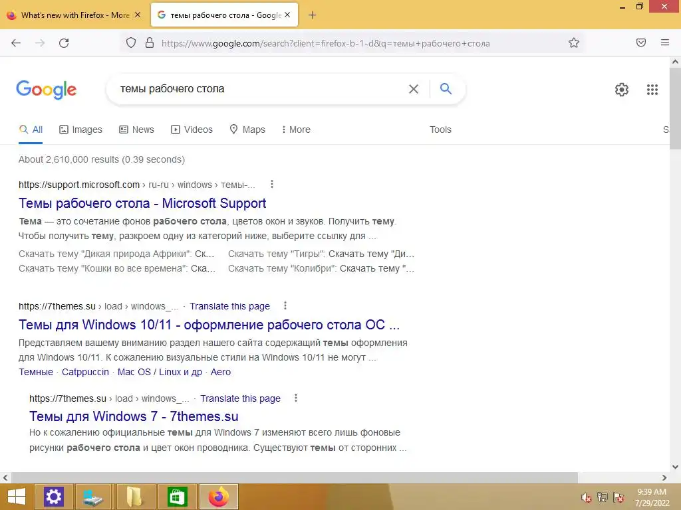Screen dimensions: 681x510
Task: Click the scroll right arrow of horizontal scrollbar
Action: coord(664,477)
